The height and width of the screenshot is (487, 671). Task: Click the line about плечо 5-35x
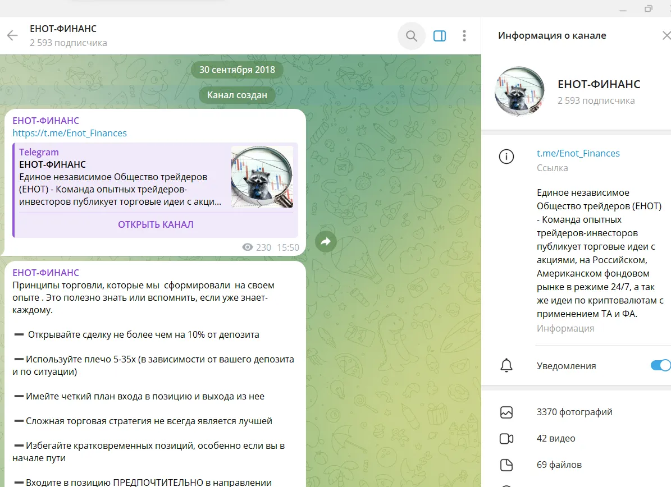tap(153, 366)
